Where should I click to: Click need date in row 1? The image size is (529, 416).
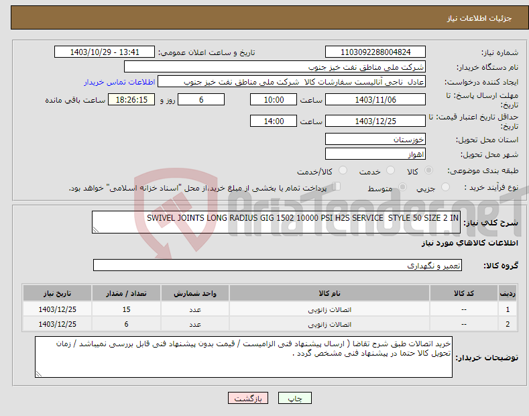58,309
